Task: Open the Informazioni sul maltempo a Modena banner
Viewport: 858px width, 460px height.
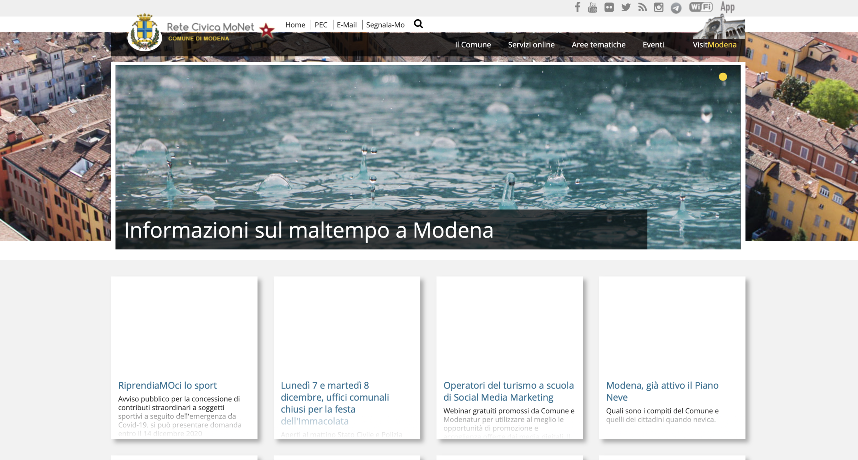Action: 308,230
